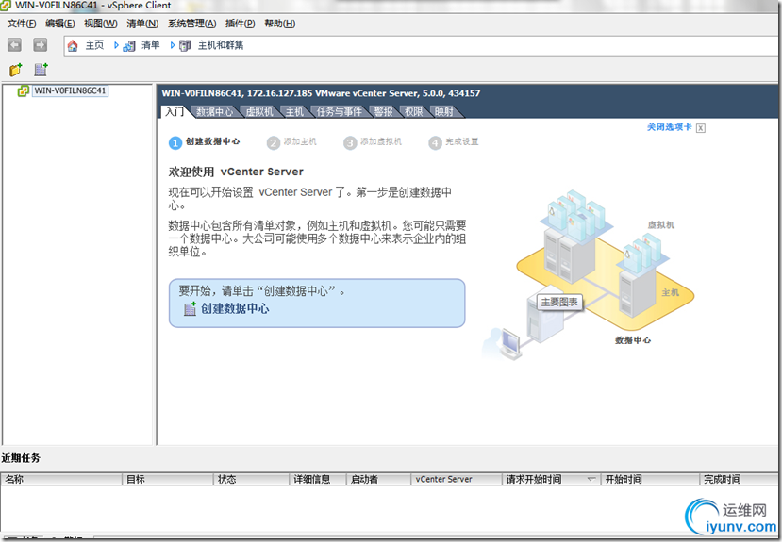Switch to the 警报 tab
The width and height of the screenshot is (782, 542).
coord(384,111)
